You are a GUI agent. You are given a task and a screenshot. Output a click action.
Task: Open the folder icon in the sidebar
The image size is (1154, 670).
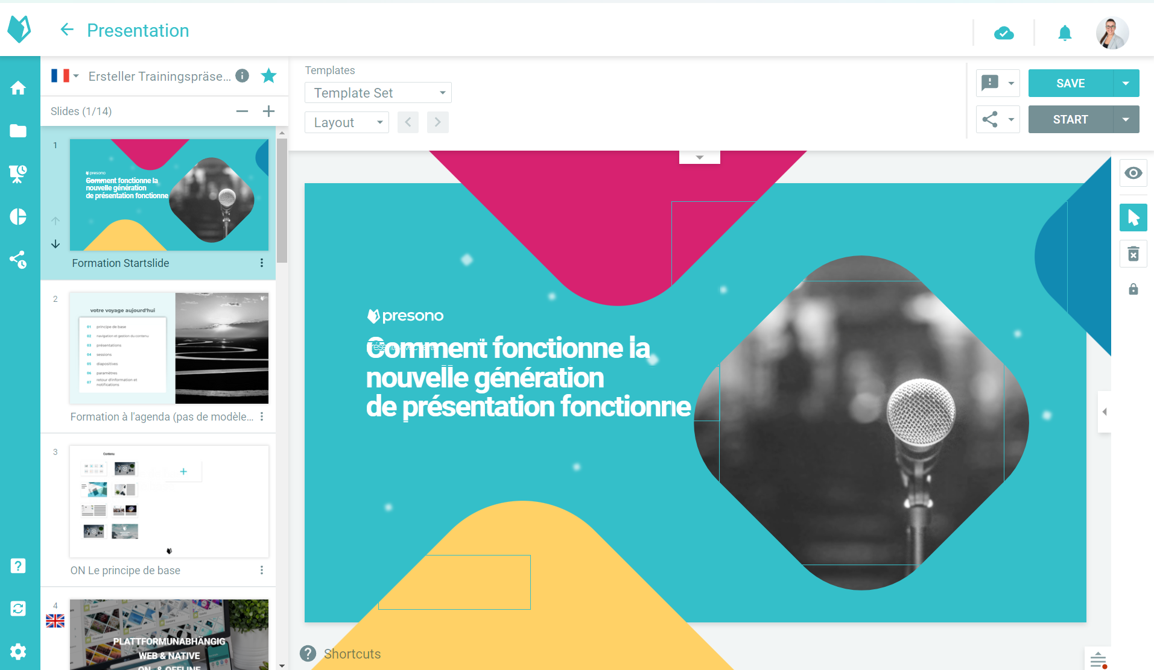[18, 131]
